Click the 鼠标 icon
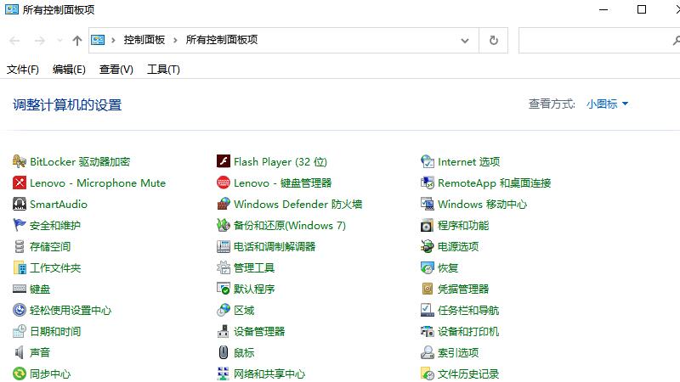This screenshot has width=680, height=382. (x=224, y=352)
